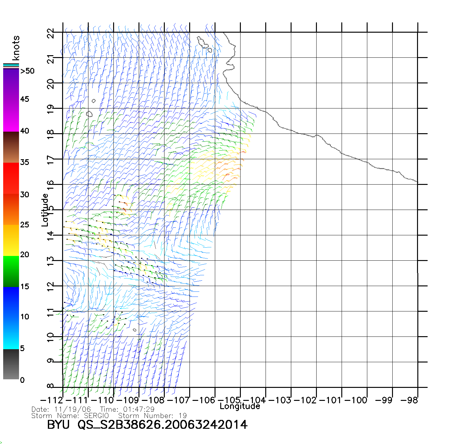The height and width of the screenshot is (444, 450).
Task: Click the 'Storm Name: SERGIO' text
Action: click(70, 416)
